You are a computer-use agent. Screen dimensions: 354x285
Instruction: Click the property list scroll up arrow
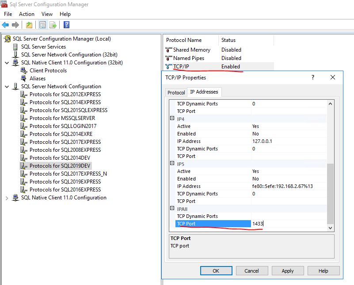click(x=330, y=104)
